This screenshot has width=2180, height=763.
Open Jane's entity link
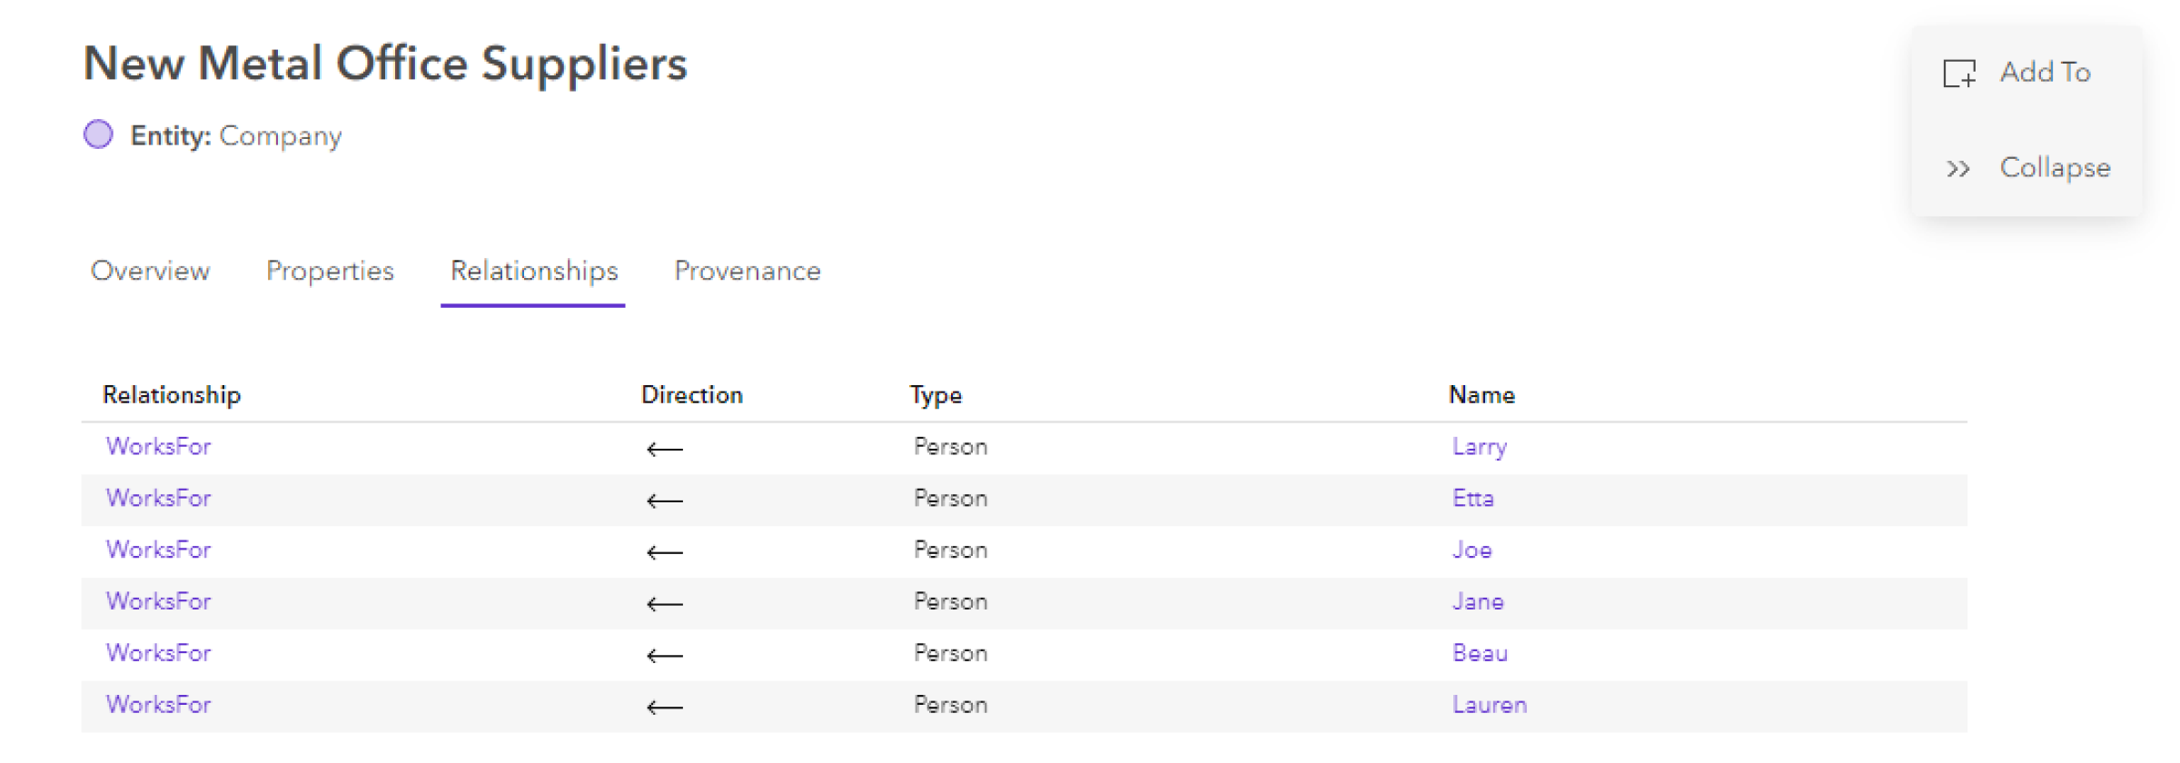(1478, 602)
